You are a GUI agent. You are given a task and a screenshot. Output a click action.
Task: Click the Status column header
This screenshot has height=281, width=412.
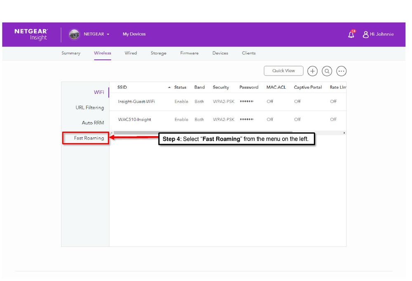click(x=180, y=87)
